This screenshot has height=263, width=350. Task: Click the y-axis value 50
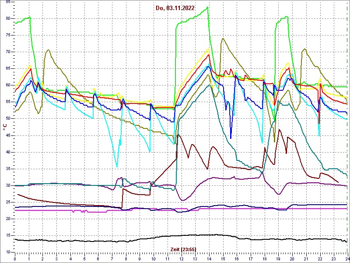[7, 118]
